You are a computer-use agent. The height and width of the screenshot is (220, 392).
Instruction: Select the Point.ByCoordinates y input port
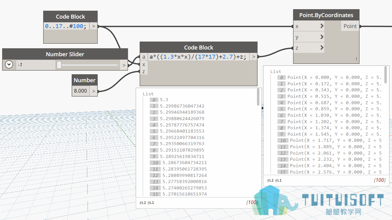[x=309, y=37]
